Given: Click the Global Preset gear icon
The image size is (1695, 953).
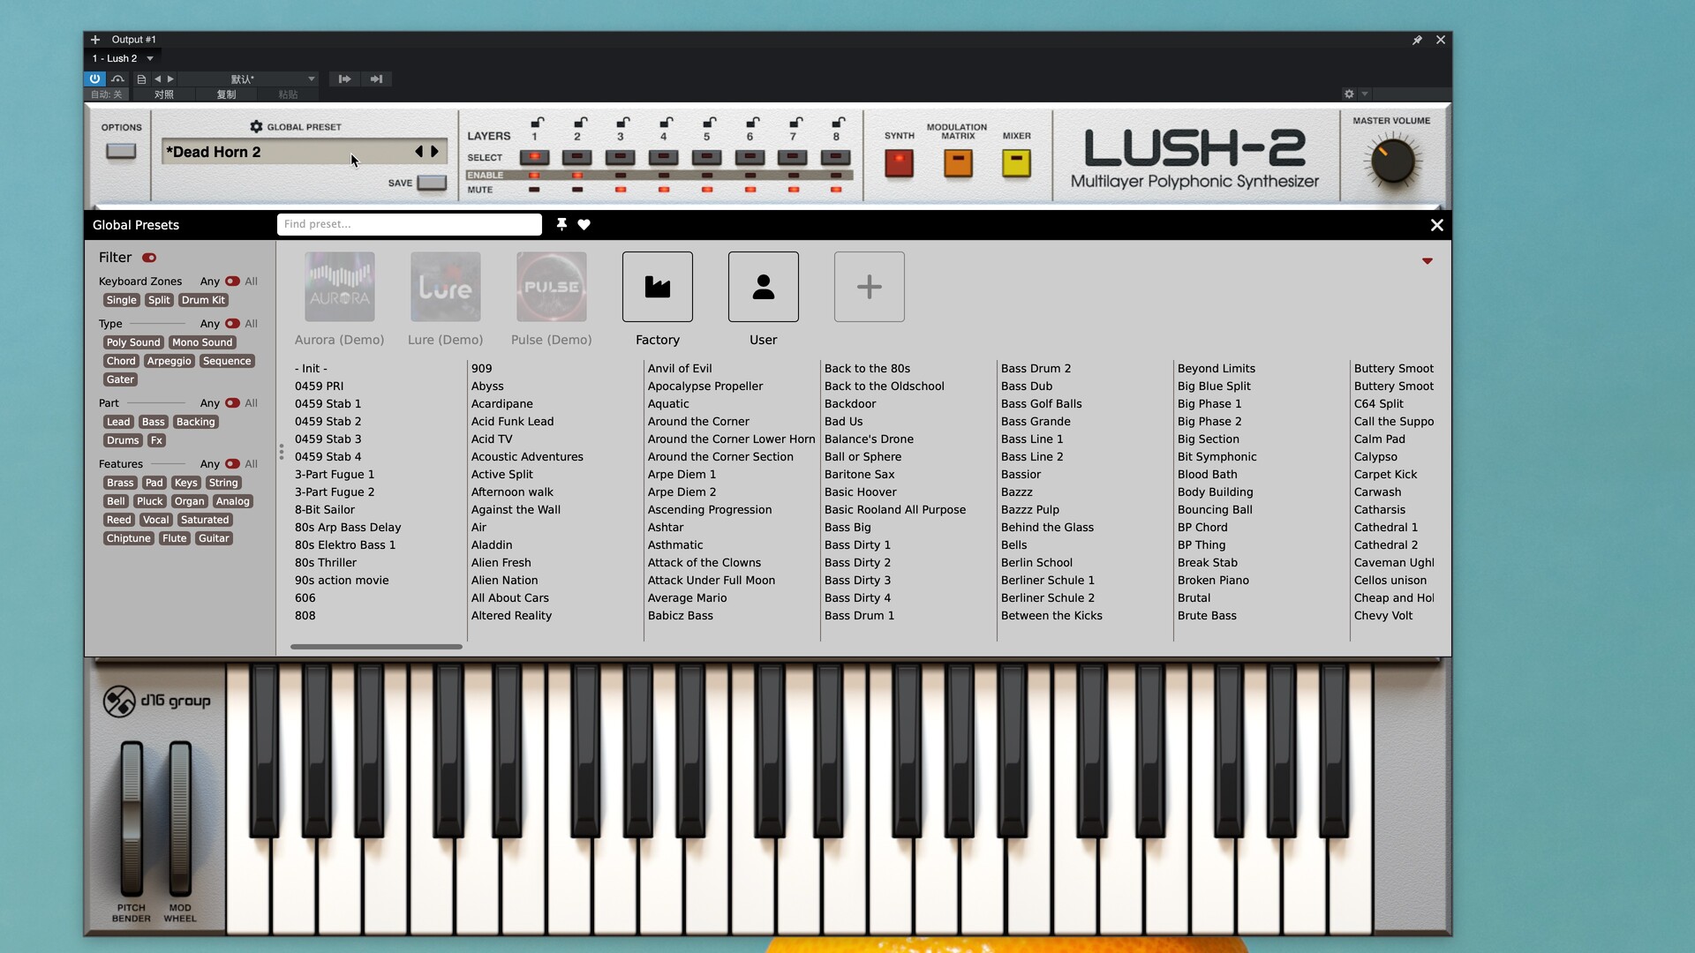Looking at the screenshot, I should (x=256, y=127).
